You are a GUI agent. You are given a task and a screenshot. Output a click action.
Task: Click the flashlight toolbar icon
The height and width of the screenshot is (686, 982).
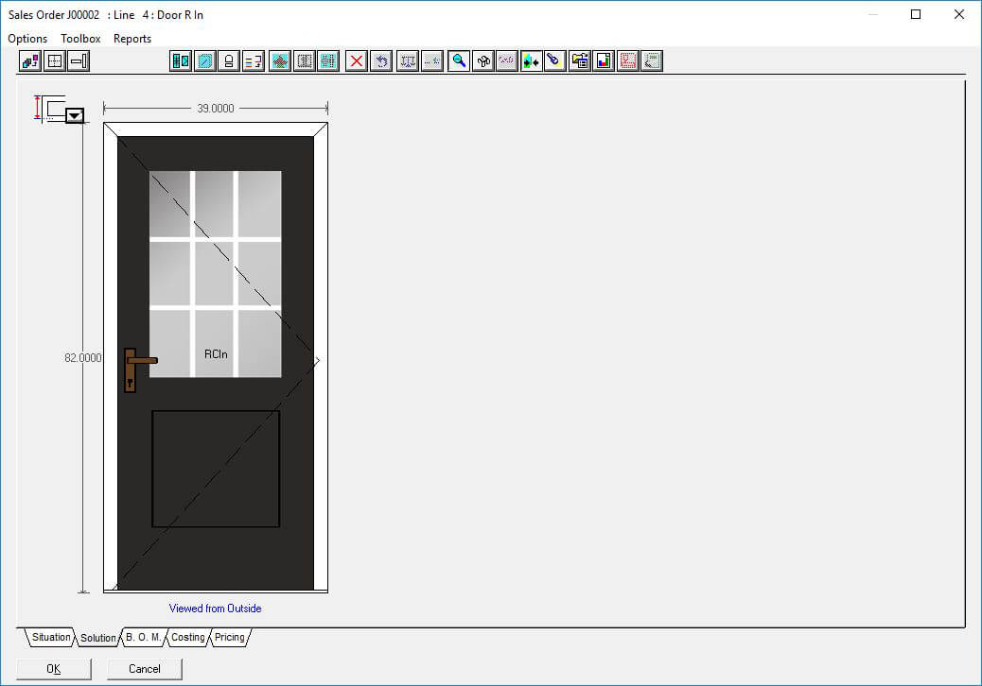click(555, 61)
